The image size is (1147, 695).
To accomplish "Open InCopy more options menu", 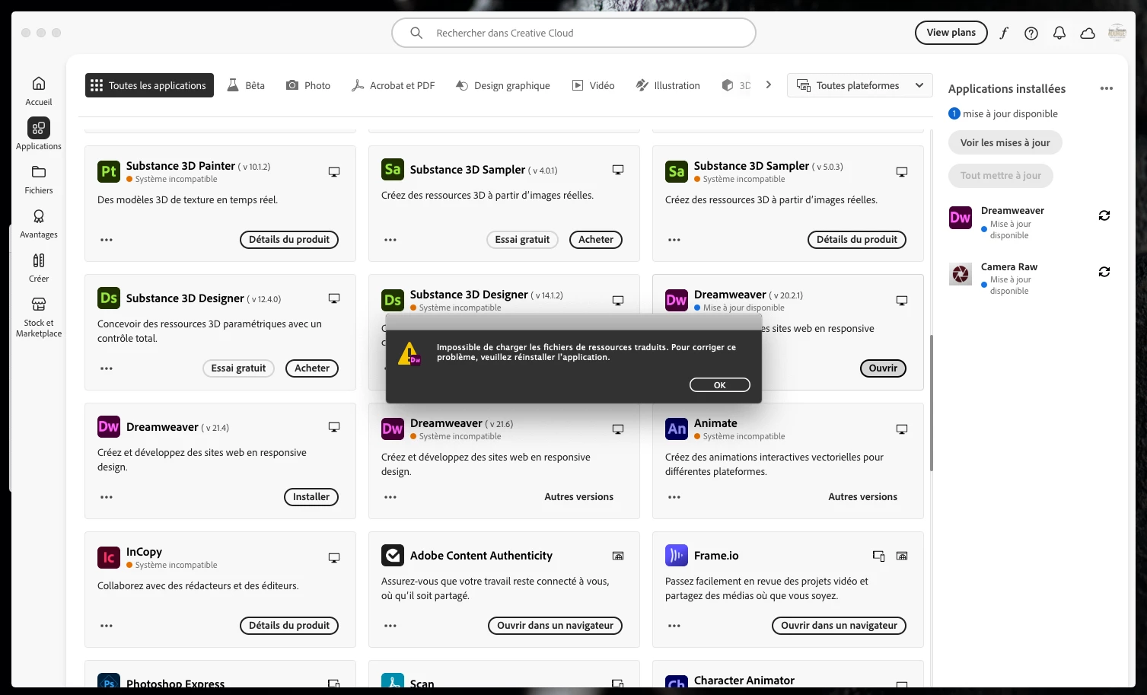I will pyautogui.click(x=107, y=626).
